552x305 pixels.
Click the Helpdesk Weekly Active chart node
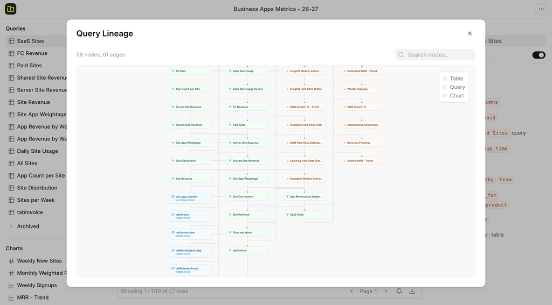(x=305, y=179)
